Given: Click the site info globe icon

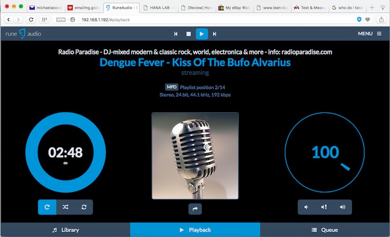Looking at the screenshot, I should point(73,20).
